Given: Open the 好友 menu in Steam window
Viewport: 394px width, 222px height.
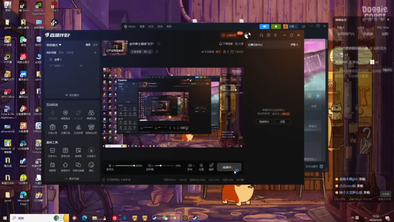Looking at the screenshot, I should coord(151,27).
